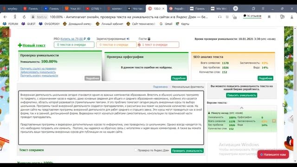
Task: Click Получить ссылку на проверку link
Action: (x=38, y=69)
